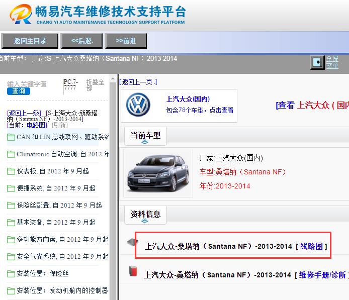
Task: Select CAN 和 LIN 总线联网 tree item text
Action: (63, 137)
